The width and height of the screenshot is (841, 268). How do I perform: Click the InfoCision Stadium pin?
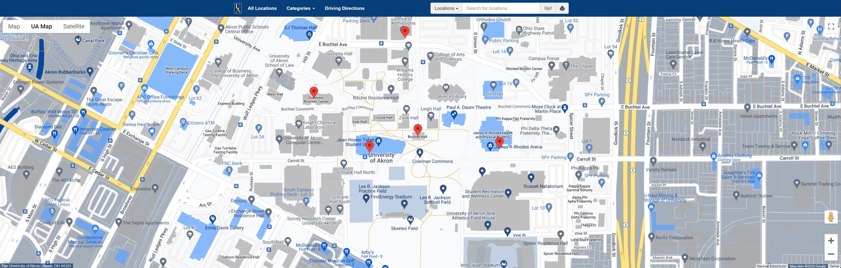point(504,264)
